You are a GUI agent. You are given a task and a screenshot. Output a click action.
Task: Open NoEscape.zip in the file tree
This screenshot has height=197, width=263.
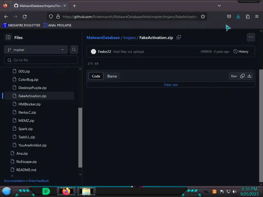26,162
